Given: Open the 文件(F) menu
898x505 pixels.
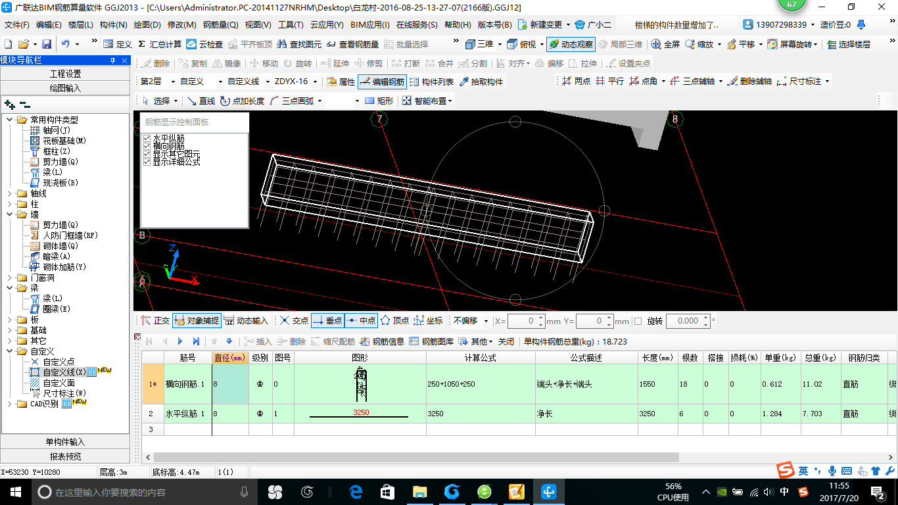Looking at the screenshot, I should point(17,25).
